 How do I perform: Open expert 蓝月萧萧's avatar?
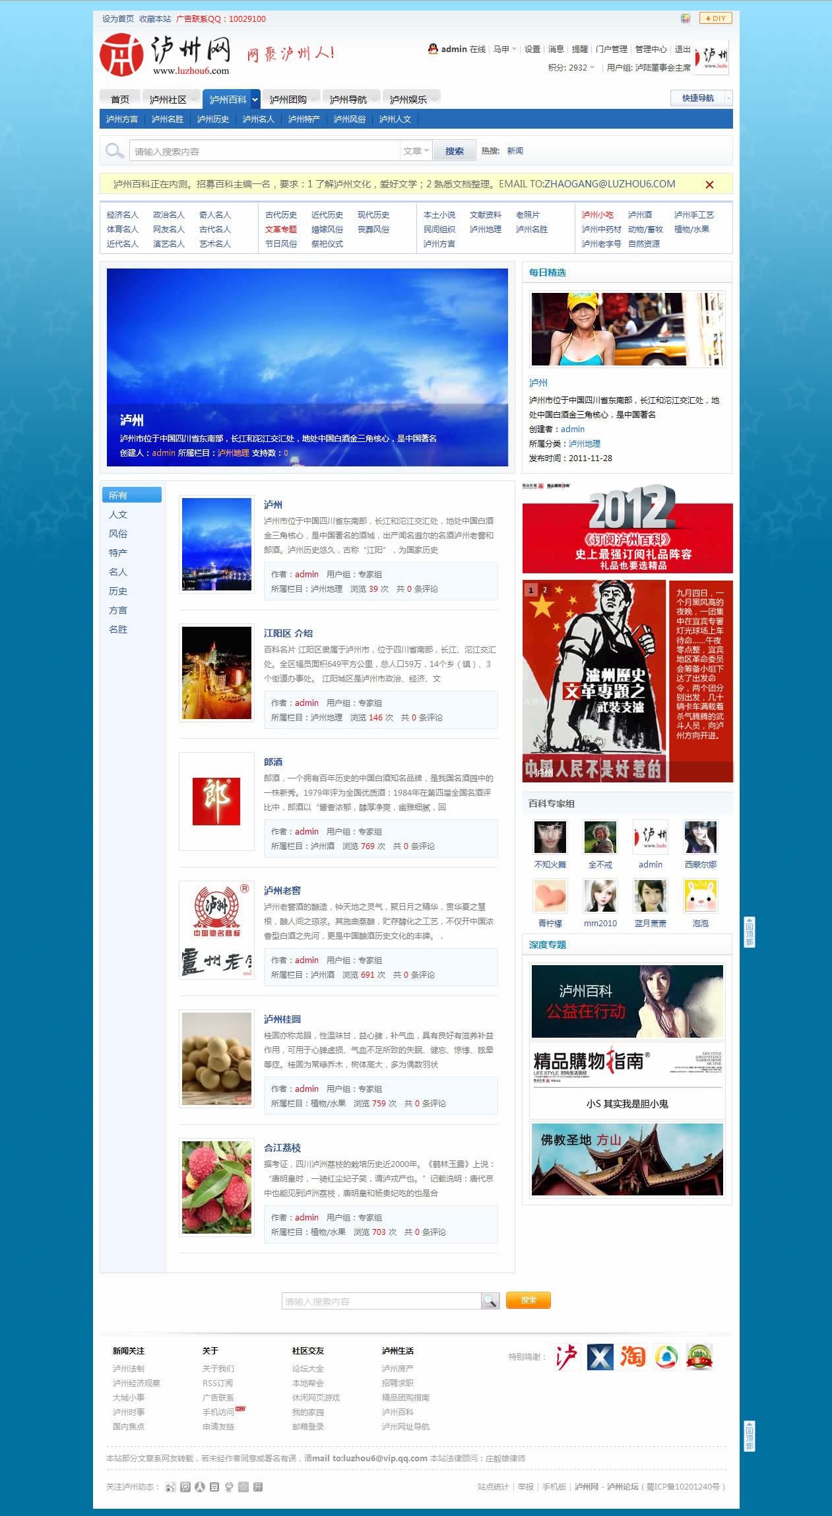click(651, 895)
